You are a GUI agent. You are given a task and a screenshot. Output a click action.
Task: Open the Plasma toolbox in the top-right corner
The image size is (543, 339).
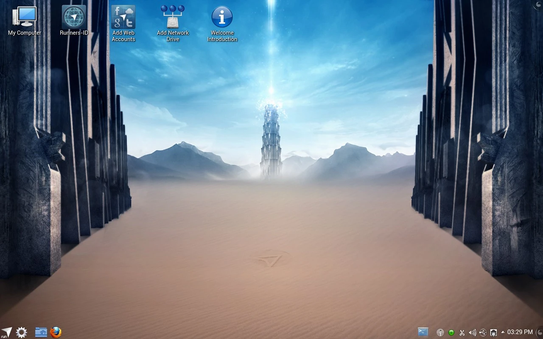point(538,5)
